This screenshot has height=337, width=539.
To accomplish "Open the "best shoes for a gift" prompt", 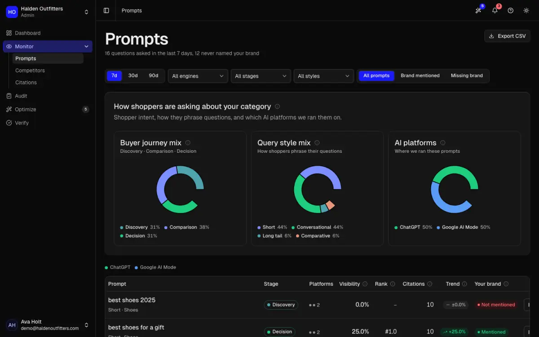I will point(136,327).
